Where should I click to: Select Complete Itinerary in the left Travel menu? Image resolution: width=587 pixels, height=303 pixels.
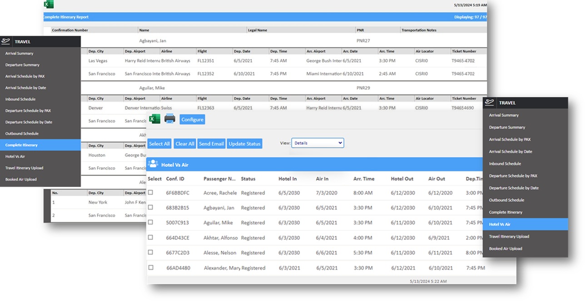[x=21, y=145]
